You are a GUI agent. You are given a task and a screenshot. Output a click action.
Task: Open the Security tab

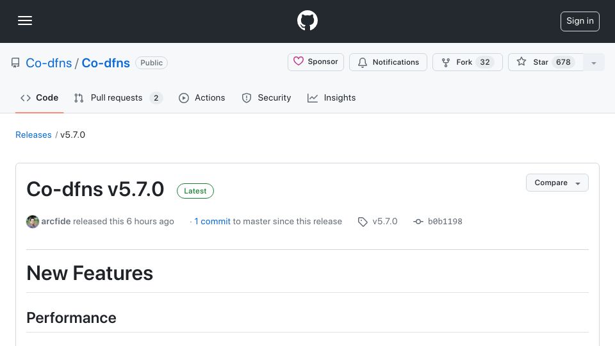click(x=266, y=97)
